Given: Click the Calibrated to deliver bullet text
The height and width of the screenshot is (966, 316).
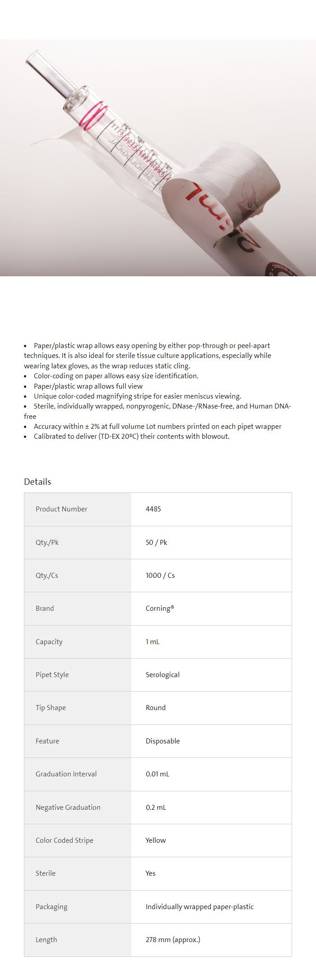Looking at the screenshot, I should (131, 437).
